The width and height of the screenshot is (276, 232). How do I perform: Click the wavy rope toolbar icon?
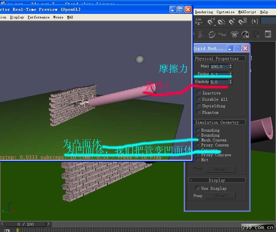(x=222, y=34)
